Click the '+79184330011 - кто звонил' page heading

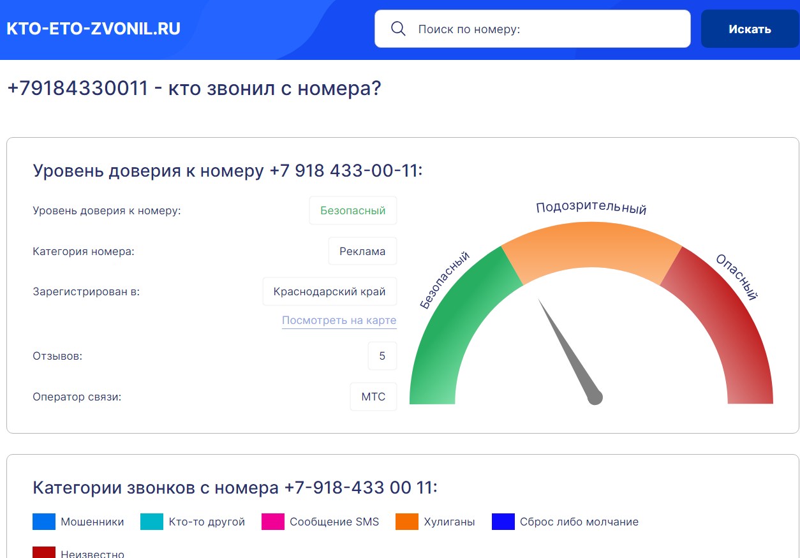click(194, 88)
